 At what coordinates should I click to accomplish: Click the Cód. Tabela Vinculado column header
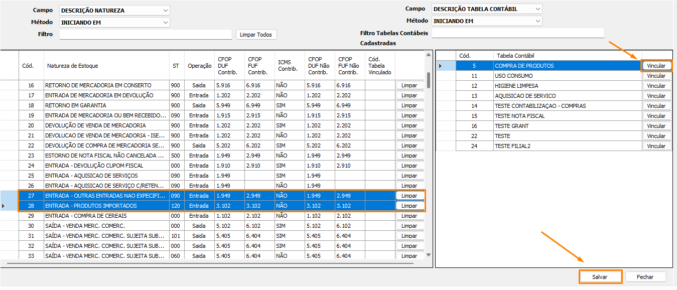click(380, 66)
